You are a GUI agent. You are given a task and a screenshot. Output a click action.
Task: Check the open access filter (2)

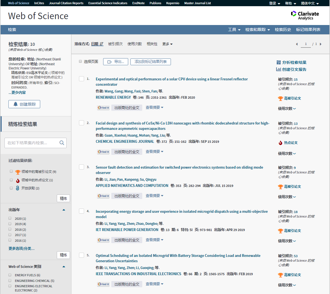pyautogui.click(x=11, y=188)
